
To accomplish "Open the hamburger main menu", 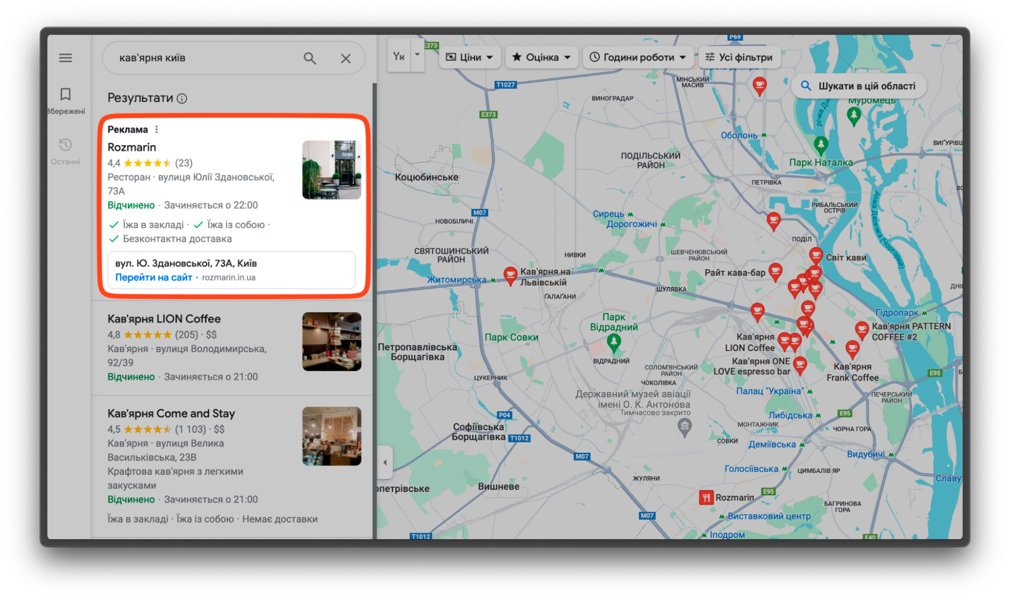I will coord(65,58).
